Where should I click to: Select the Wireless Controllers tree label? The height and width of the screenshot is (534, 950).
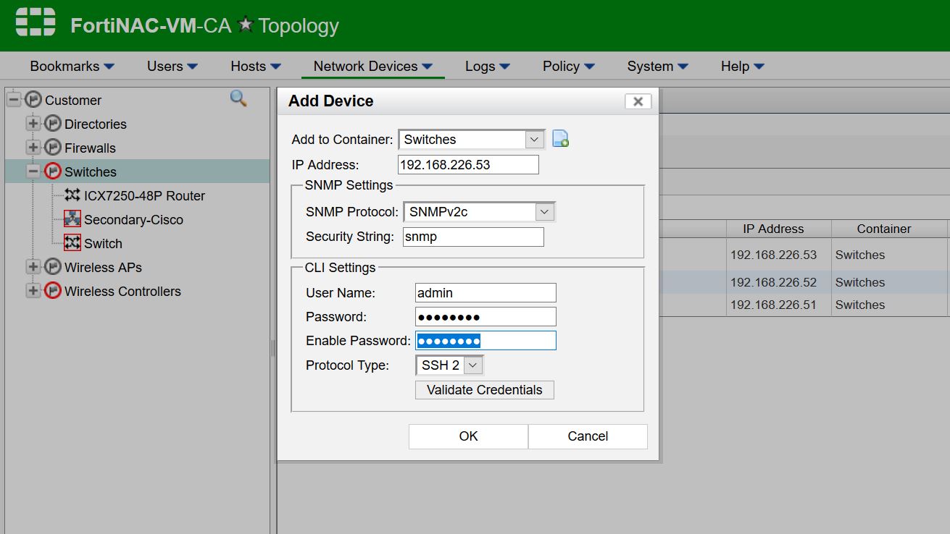(x=122, y=291)
